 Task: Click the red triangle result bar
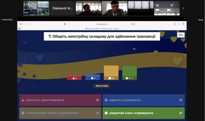tap(74, 78)
